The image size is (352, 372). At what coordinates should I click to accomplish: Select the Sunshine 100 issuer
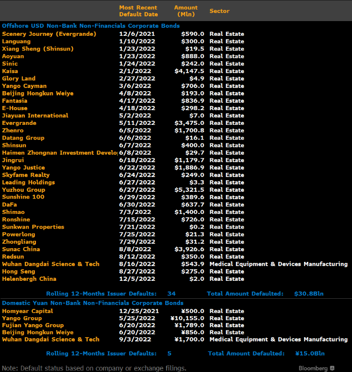click(x=23, y=197)
